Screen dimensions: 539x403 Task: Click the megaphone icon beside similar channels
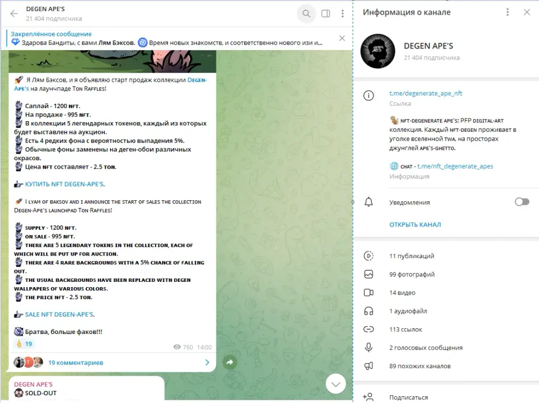pyautogui.click(x=368, y=366)
